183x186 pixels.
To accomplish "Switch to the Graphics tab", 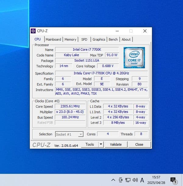I will (99, 39).
